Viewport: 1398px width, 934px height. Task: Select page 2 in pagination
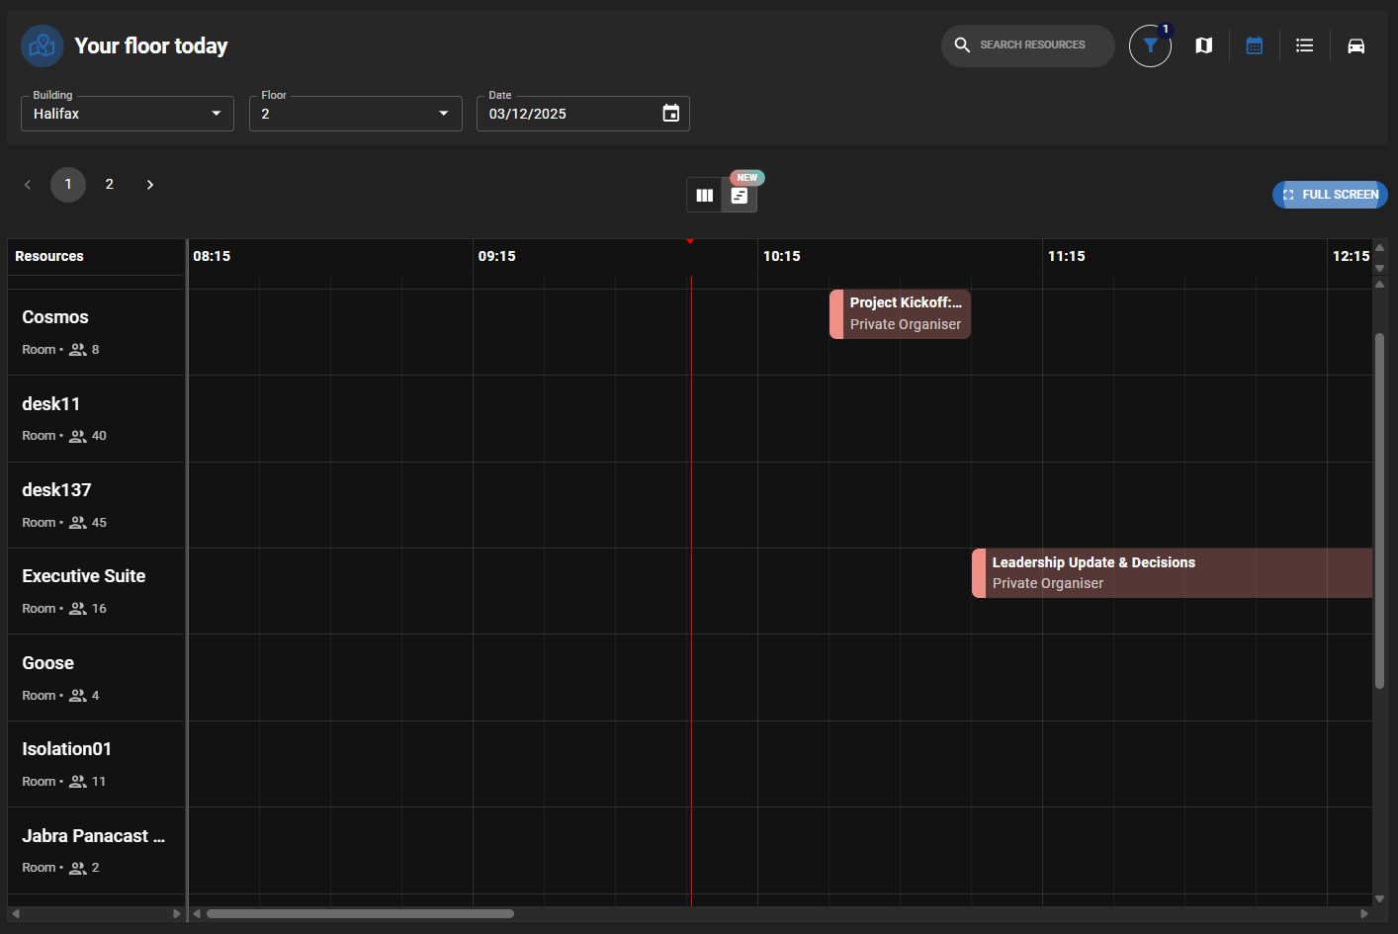click(x=110, y=185)
